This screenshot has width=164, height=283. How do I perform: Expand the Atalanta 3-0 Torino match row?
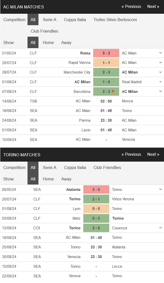[x=160, y=189]
